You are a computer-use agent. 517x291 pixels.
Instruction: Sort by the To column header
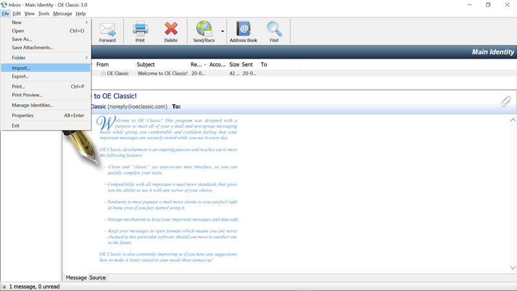click(279, 64)
